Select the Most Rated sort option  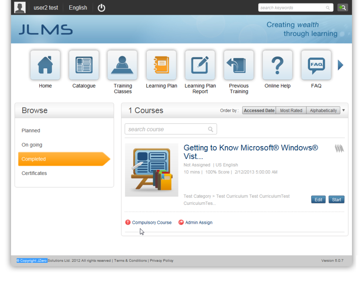click(x=291, y=110)
